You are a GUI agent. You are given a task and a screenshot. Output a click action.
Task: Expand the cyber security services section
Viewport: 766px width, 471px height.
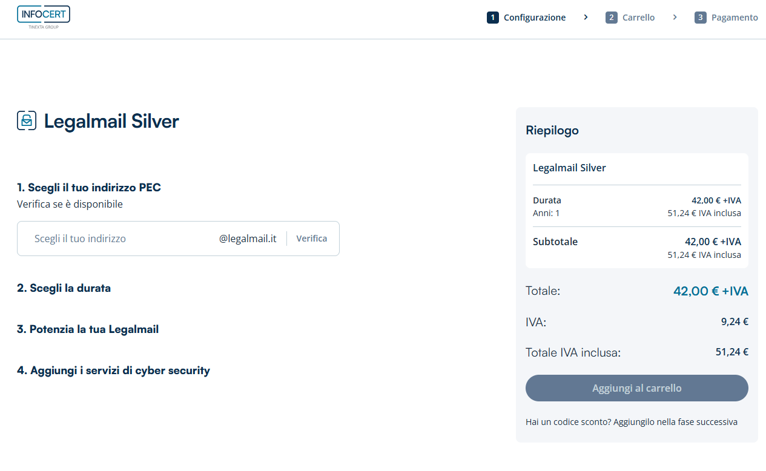(113, 371)
